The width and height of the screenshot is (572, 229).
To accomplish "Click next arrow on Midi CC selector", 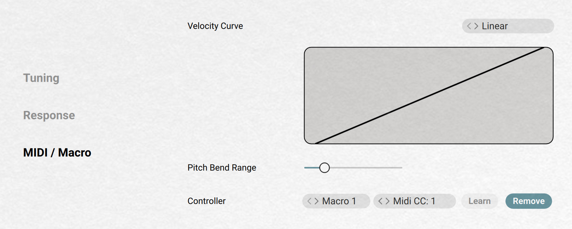I will click(387, 201).
